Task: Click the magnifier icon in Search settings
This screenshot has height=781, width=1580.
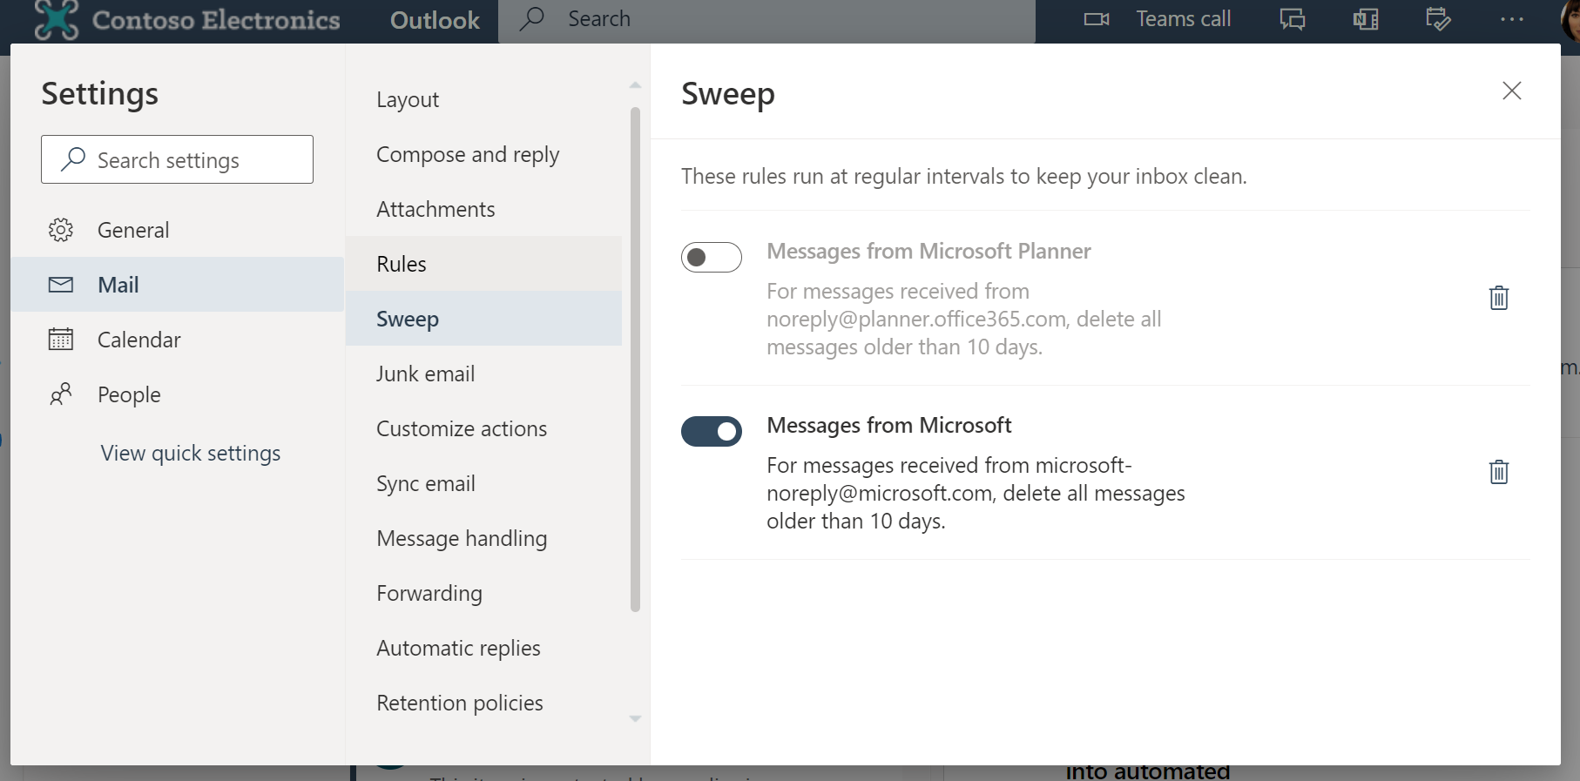Action: pos(73,159)
